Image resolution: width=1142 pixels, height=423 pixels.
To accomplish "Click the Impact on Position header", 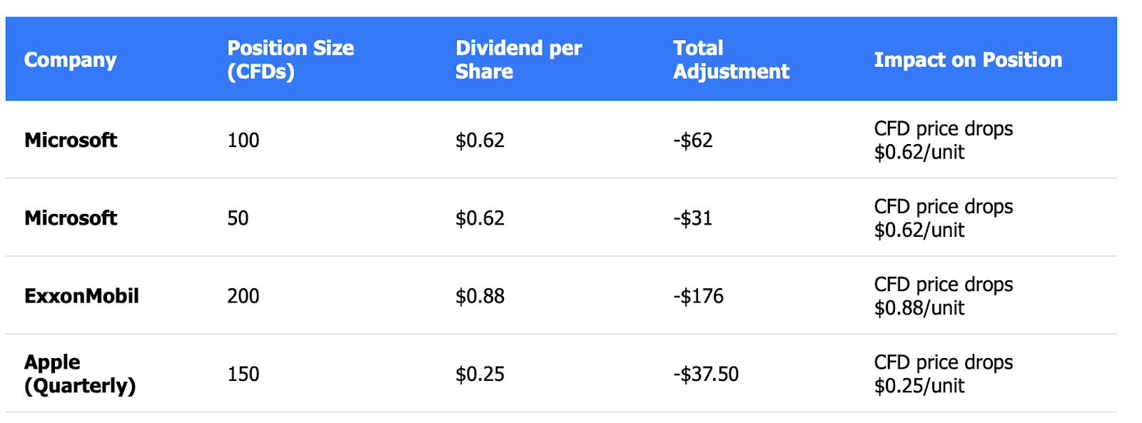I will (x=968, y=60).
